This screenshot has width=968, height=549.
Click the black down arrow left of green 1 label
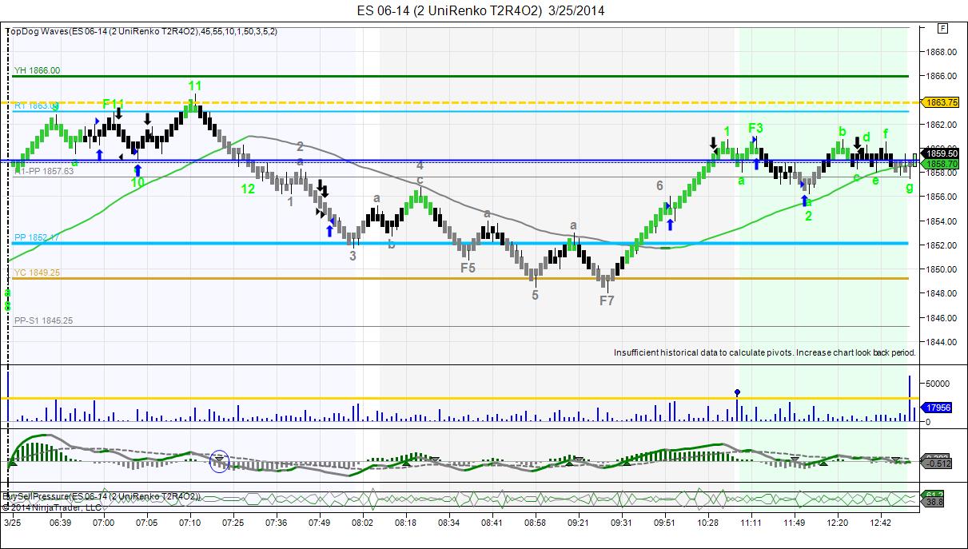713,144
